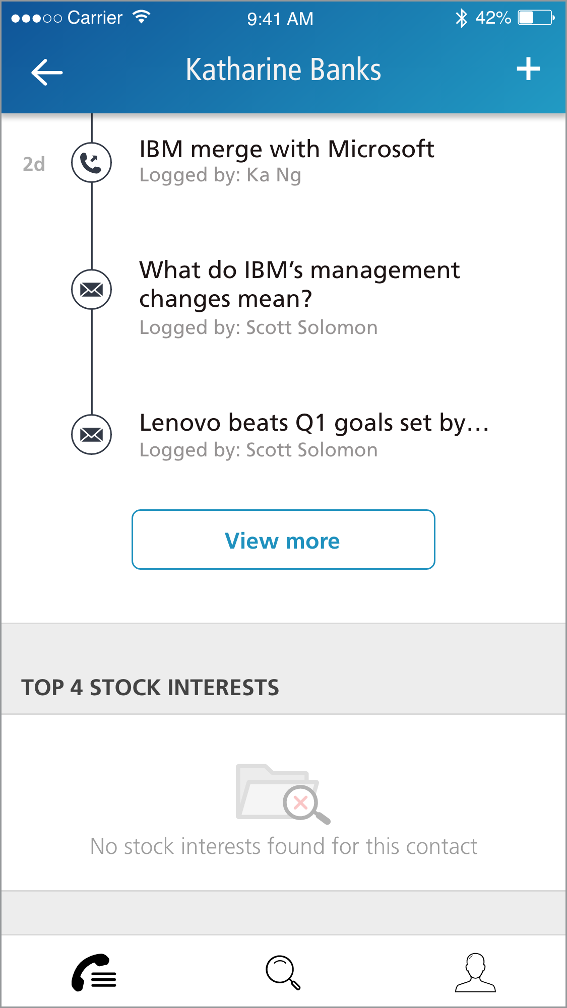
Task: Open 'IBM merge with Microsoft' entry
Action: [286, 149]
